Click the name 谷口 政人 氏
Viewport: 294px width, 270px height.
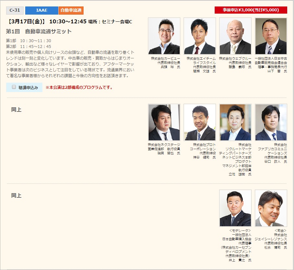276,162
